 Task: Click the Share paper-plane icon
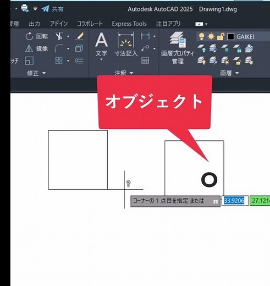pyautogui.click(x=45, y=9)
